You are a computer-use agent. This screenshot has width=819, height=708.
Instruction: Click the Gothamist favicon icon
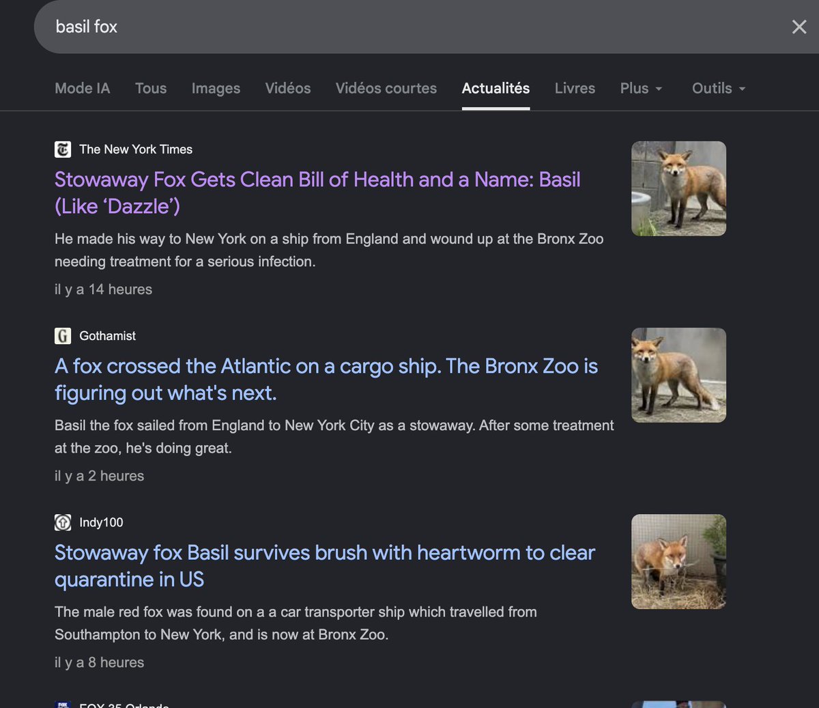tap(63, 335)
